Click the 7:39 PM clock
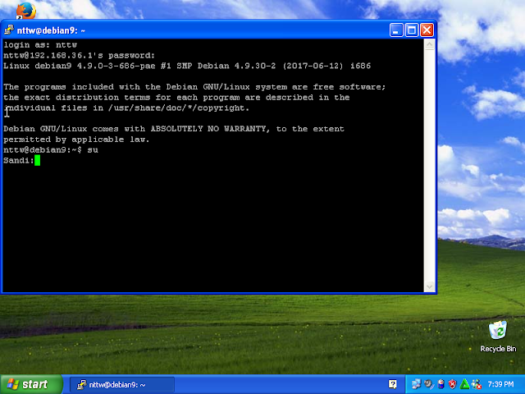Image resolution: width=525 pixels, height=394 pixels. (500, 384)
